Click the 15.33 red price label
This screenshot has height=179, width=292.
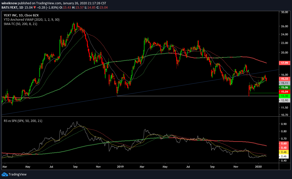click(284, 79)
